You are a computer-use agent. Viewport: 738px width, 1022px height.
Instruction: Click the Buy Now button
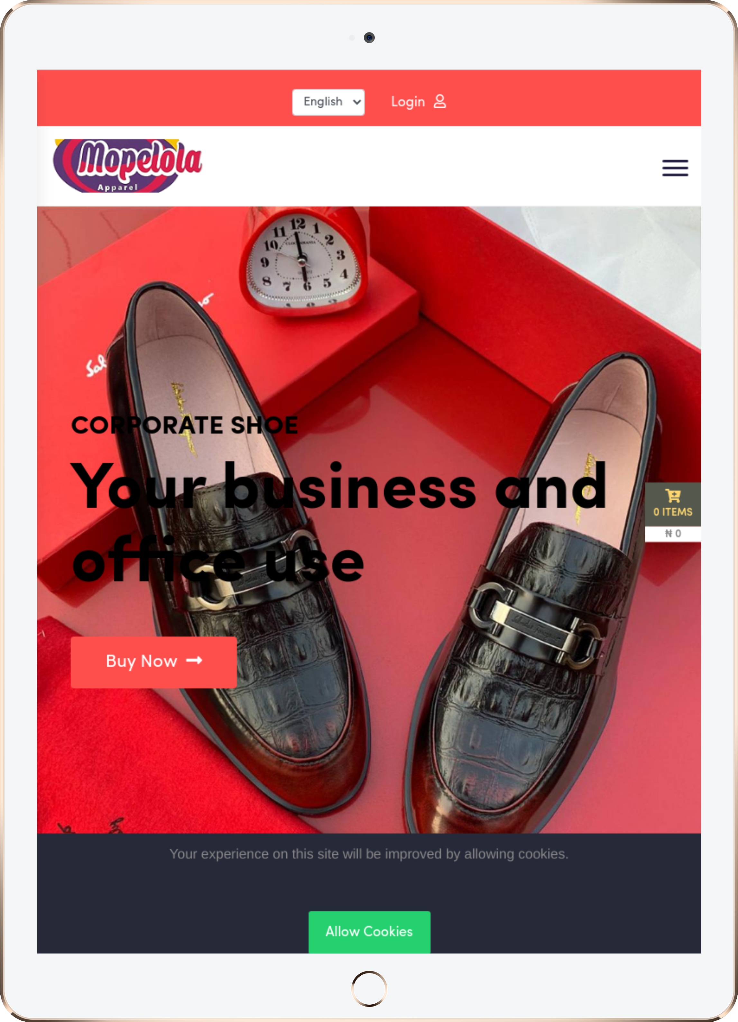coord(154,662)
